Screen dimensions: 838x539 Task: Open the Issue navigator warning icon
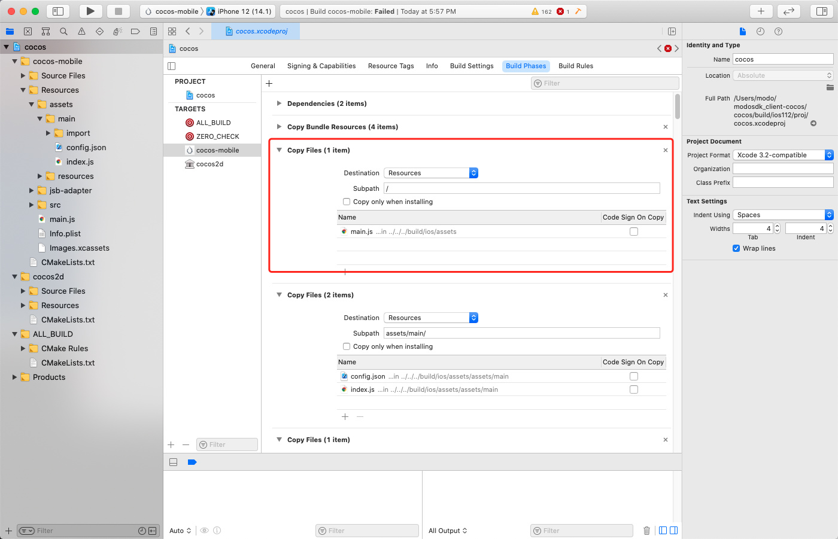81,31
